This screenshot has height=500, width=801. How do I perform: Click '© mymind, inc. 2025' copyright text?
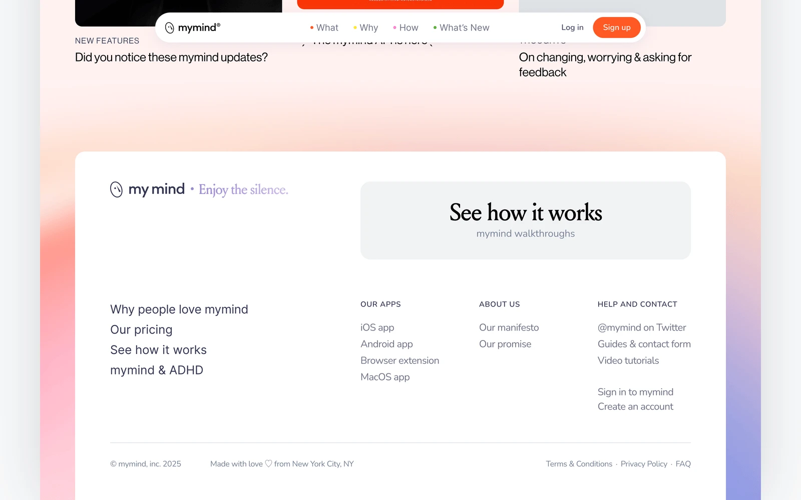click(146, 464)
